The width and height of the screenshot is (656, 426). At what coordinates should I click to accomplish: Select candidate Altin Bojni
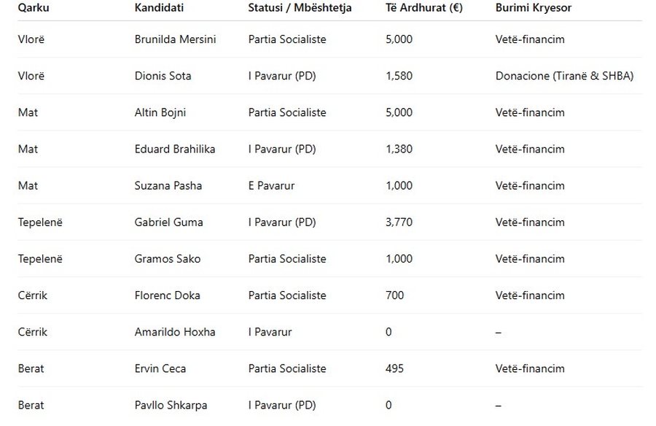coord(161,112)
